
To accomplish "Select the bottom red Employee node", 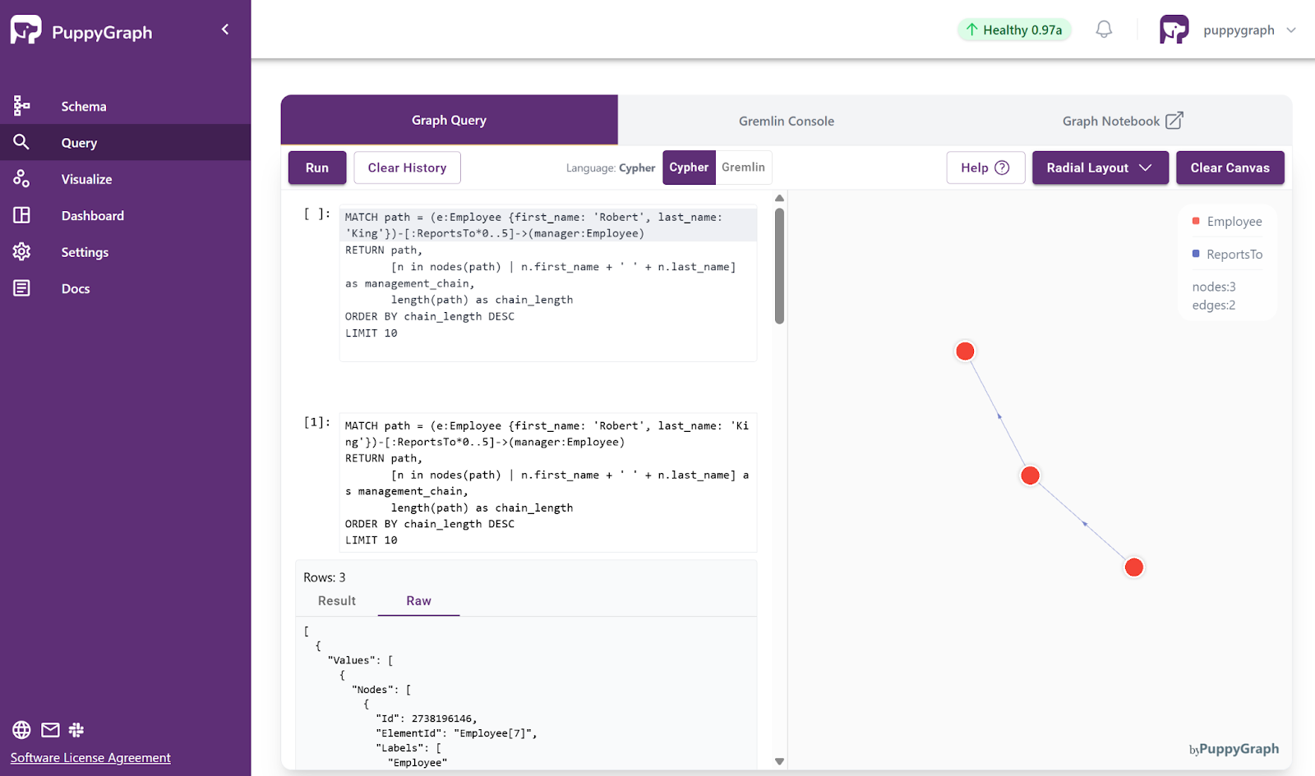I will click(x=1133, y=567).
